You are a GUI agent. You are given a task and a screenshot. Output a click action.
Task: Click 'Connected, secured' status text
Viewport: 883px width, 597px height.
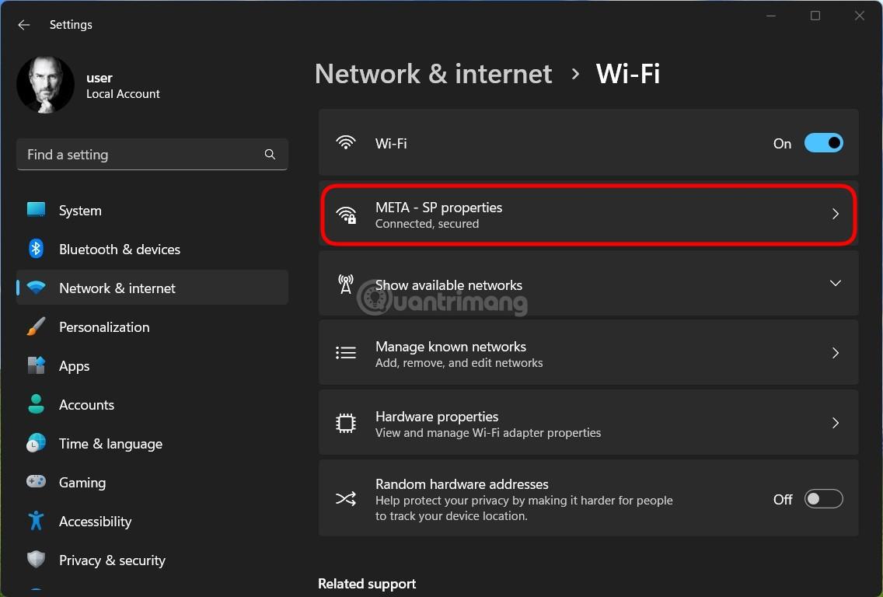pyautogui.click(x=427, y=224)
